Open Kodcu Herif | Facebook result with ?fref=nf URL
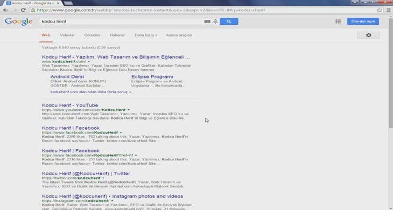Viewport: 393px width, 210px height. pyautogui.click(x=71, y=151)
